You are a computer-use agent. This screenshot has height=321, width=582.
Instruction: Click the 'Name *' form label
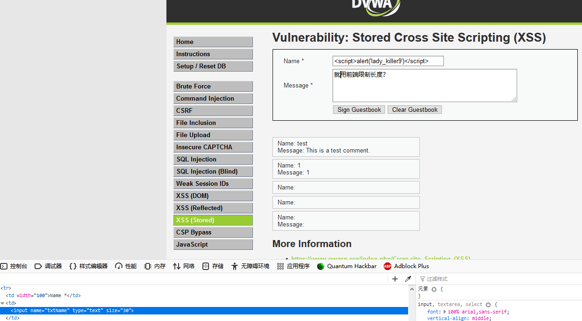[x=294, y=61]
